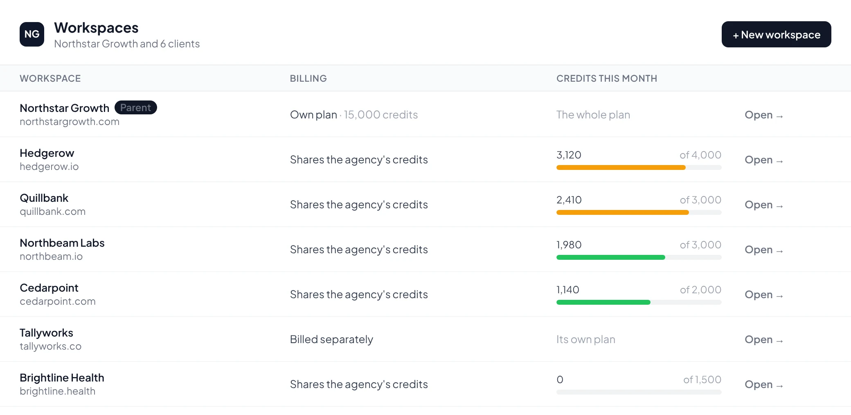The height and width of the screenshot is (415, 851).
Task: Click the NG agency logo badge
Action: pyautogui.click(x=32, y=34)
